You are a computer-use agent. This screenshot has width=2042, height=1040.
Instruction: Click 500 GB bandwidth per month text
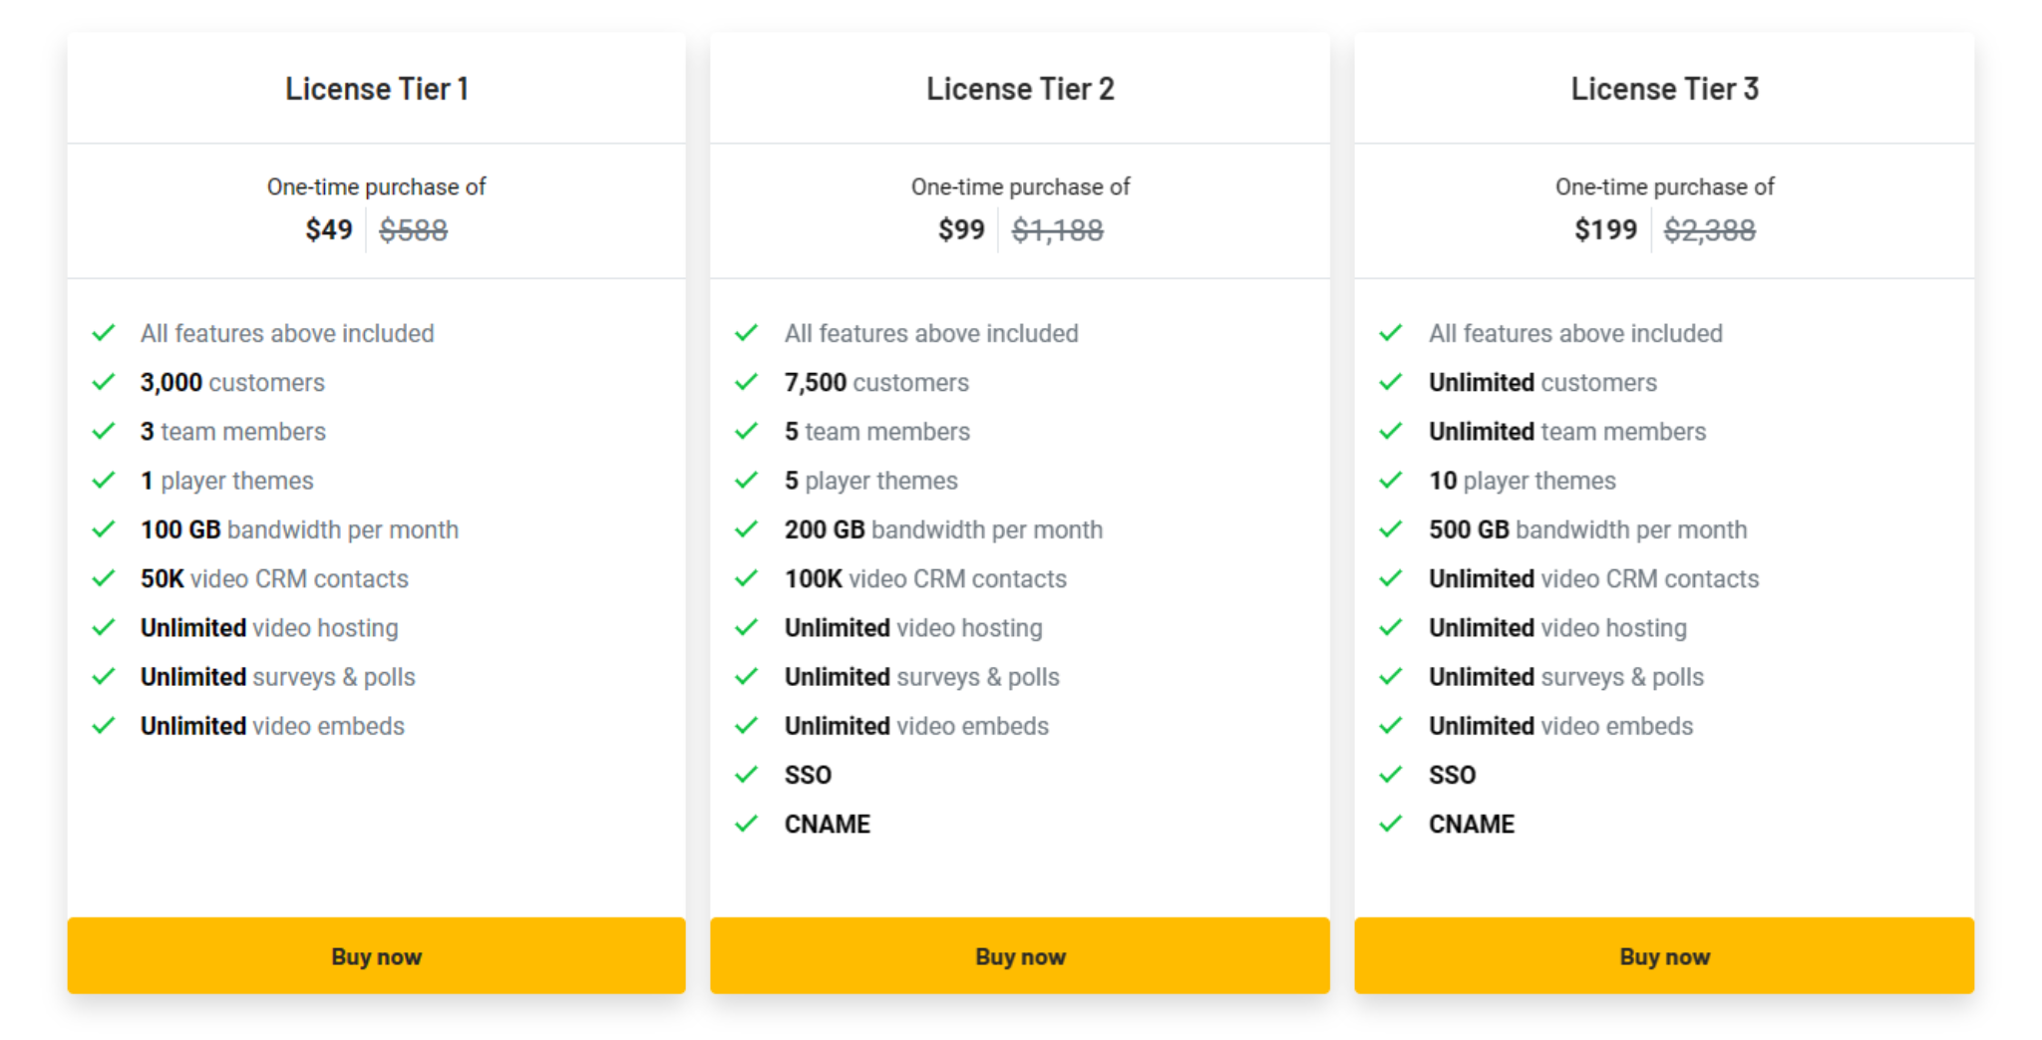point(1587,529)
